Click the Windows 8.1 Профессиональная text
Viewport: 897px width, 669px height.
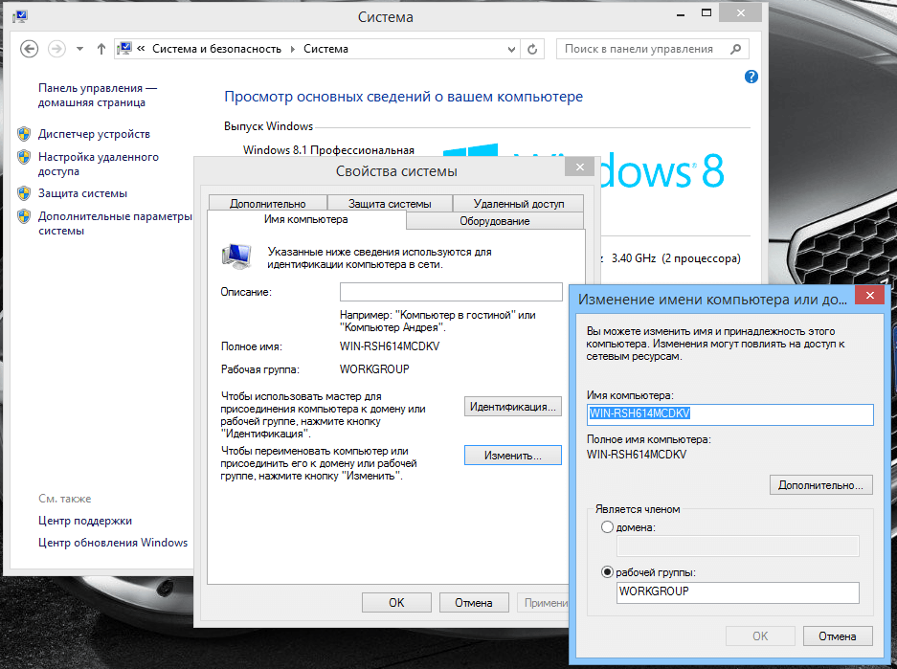(328, 150)
